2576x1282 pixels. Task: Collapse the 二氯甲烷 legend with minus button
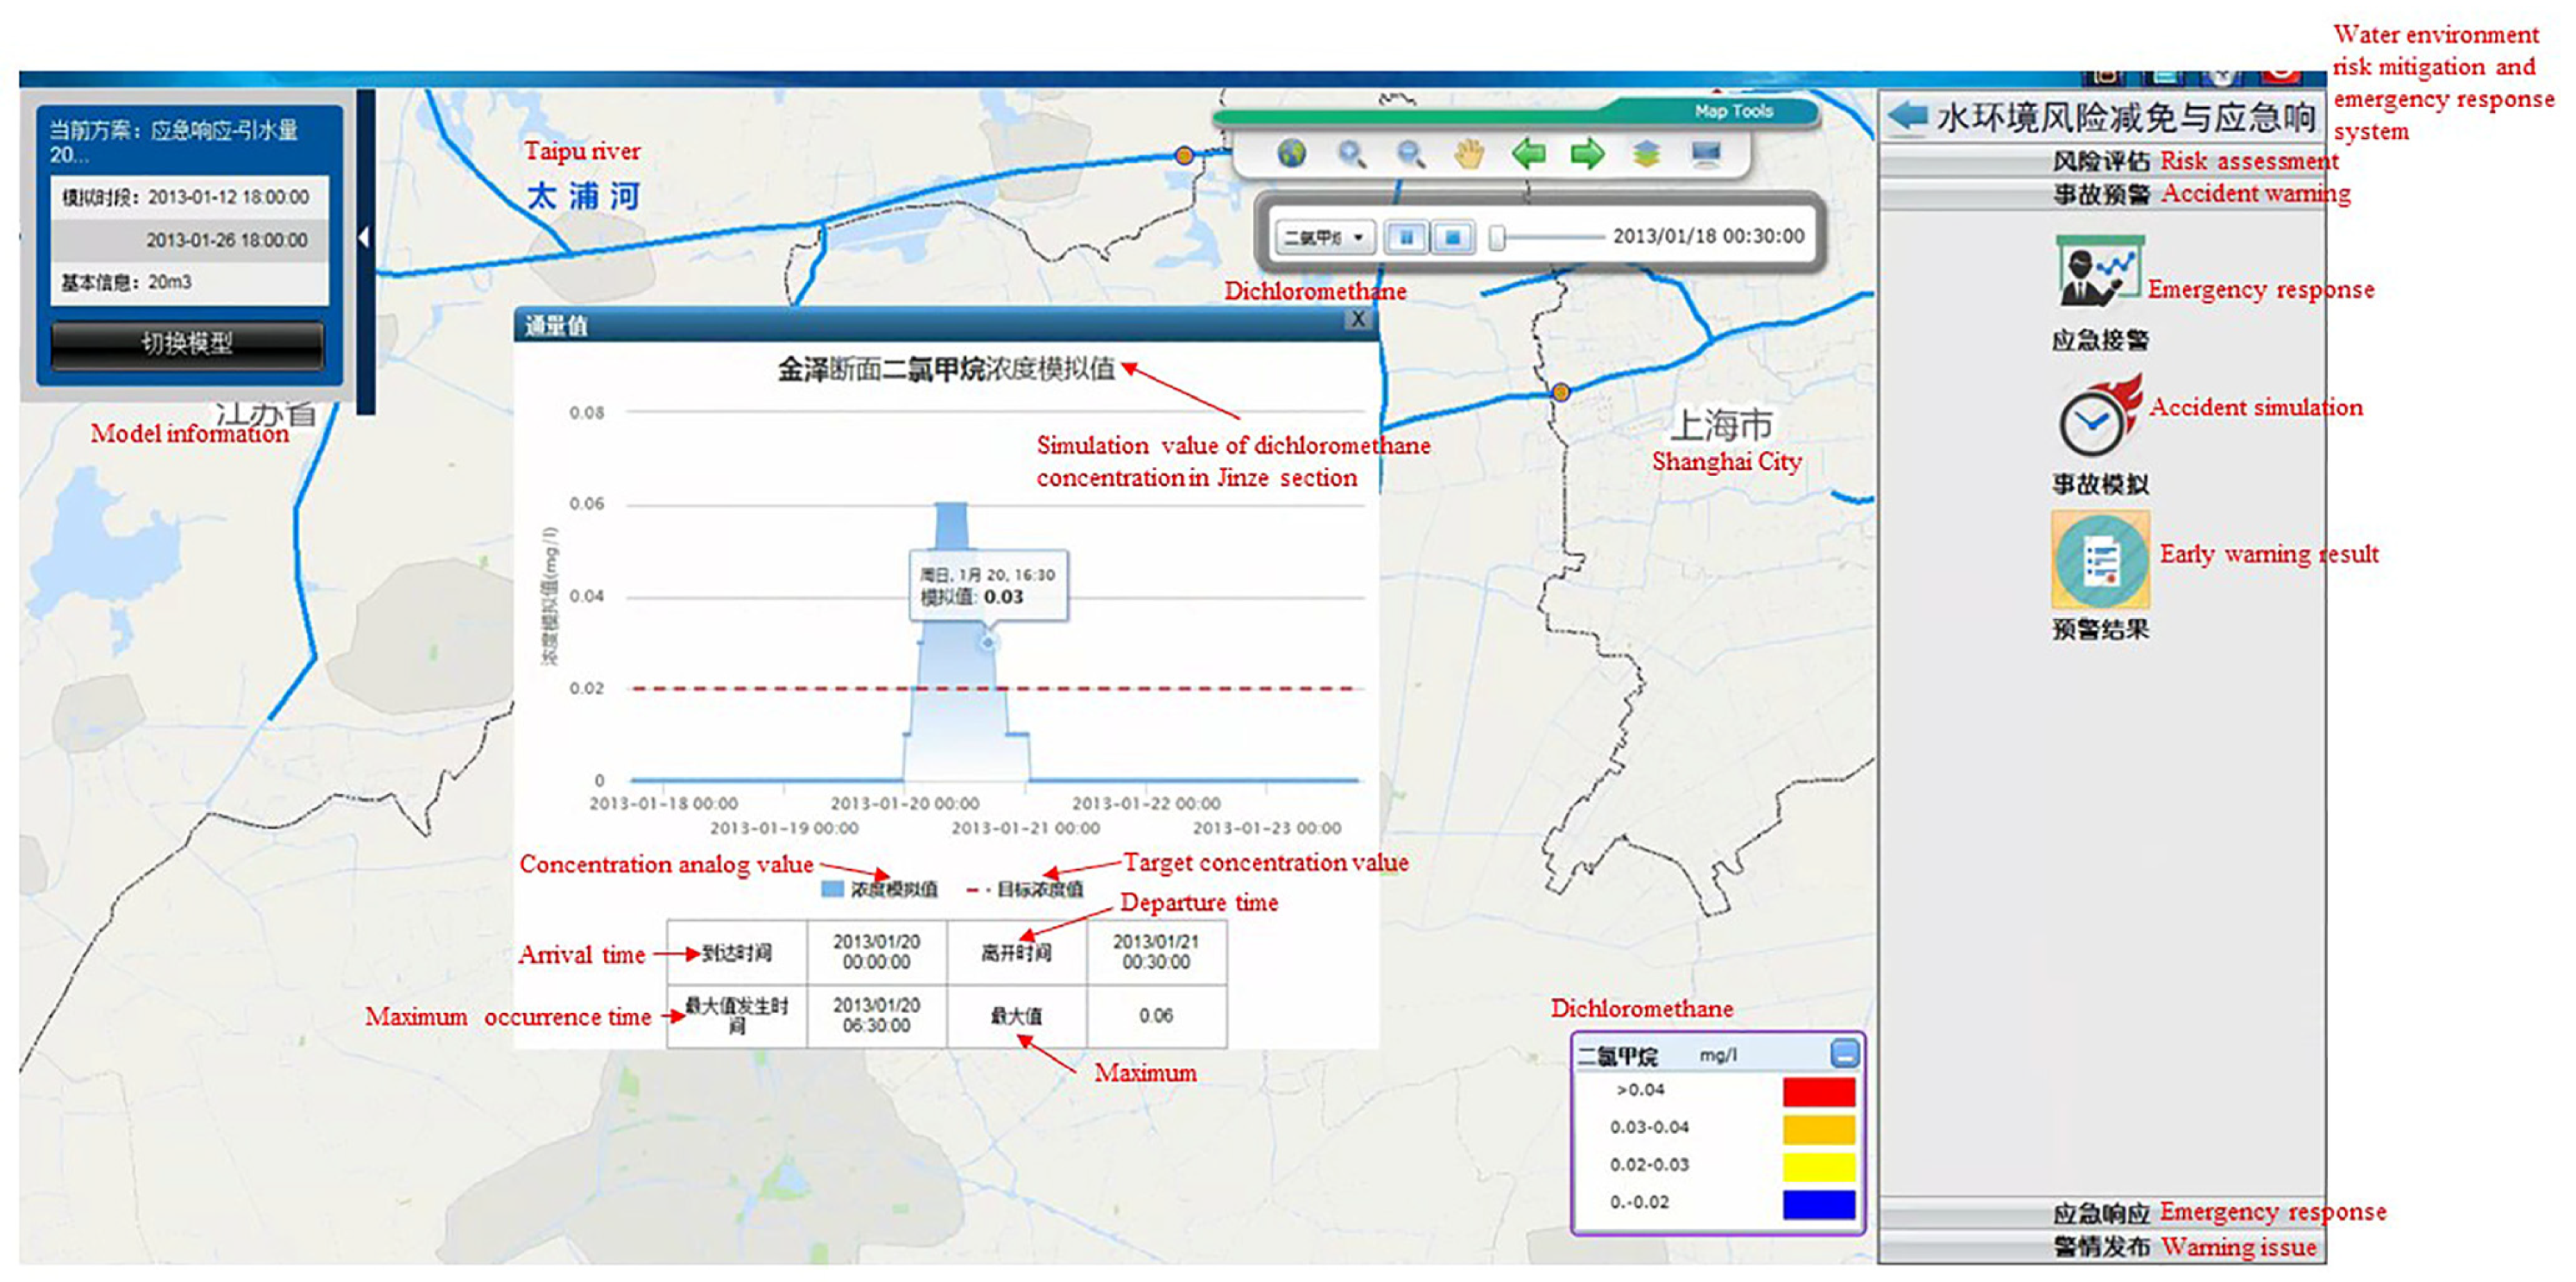(x=1844, y=1053)
